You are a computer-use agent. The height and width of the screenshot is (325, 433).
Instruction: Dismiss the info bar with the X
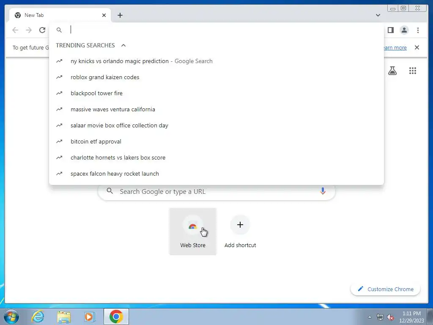417,47
